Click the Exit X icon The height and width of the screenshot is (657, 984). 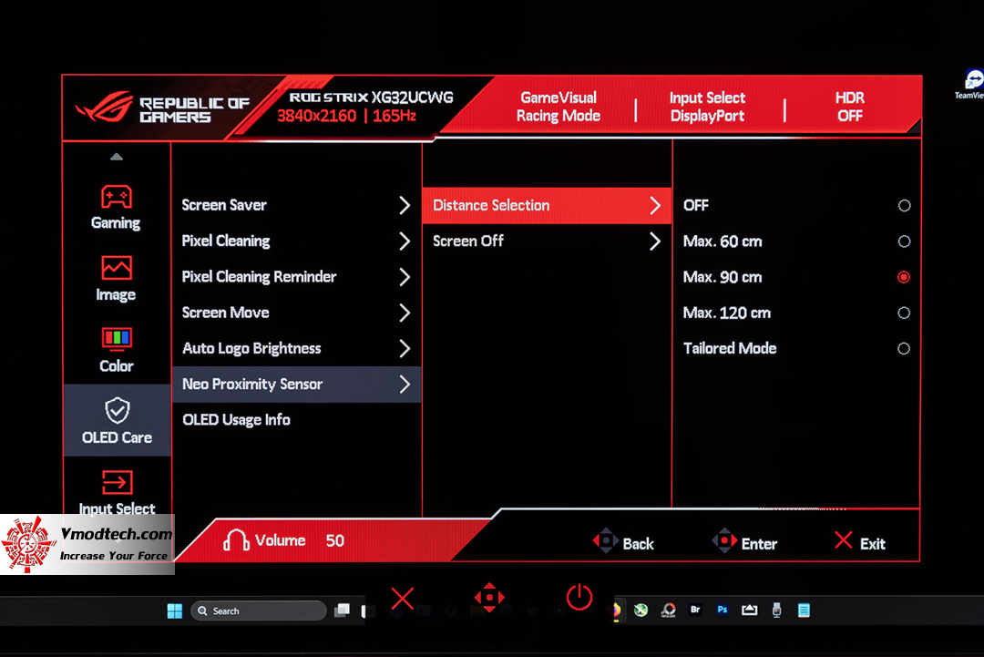pos(844,540)
